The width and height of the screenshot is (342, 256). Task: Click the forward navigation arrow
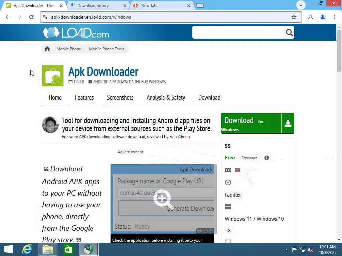click(19, 17)
